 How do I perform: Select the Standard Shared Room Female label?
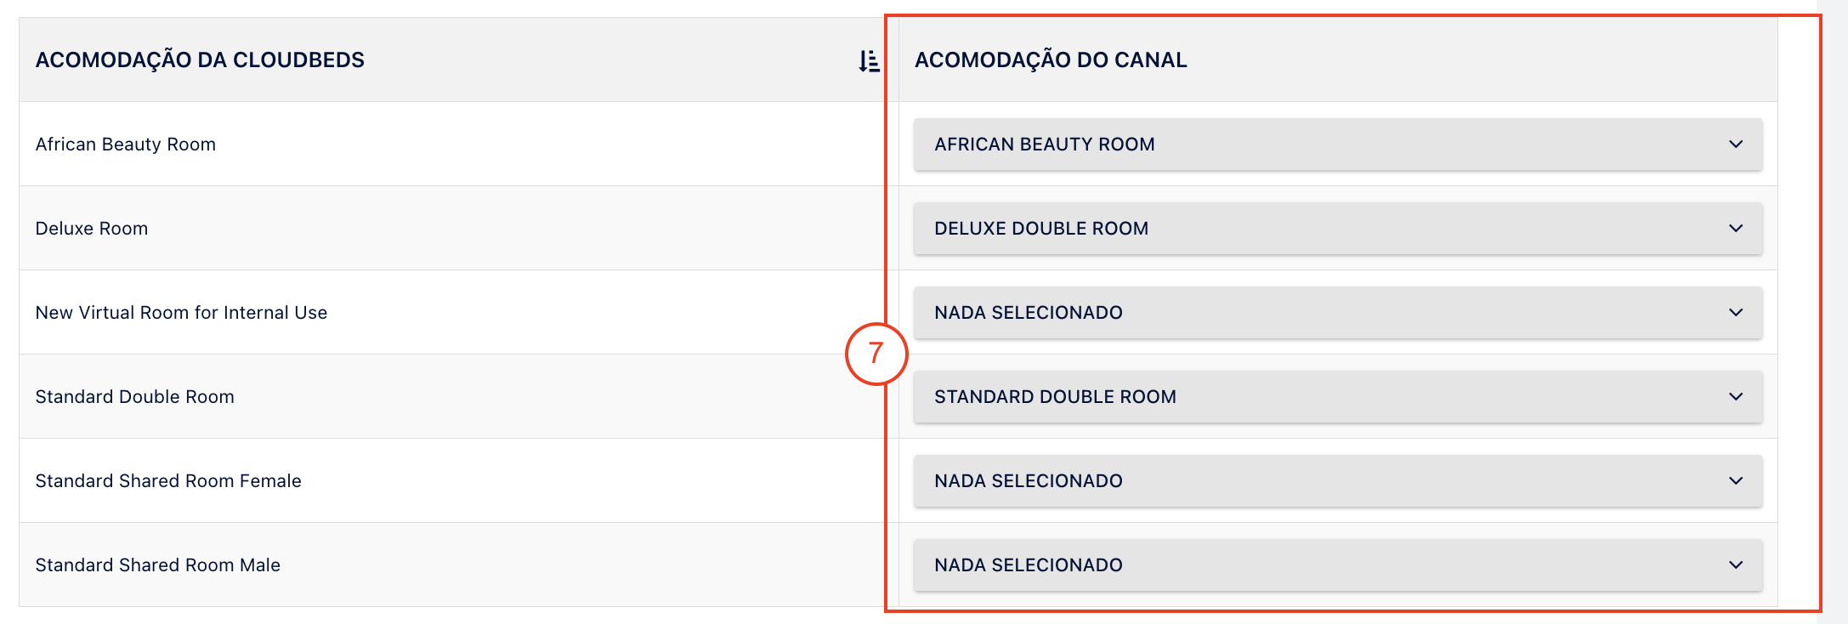[x=168, y=481]
